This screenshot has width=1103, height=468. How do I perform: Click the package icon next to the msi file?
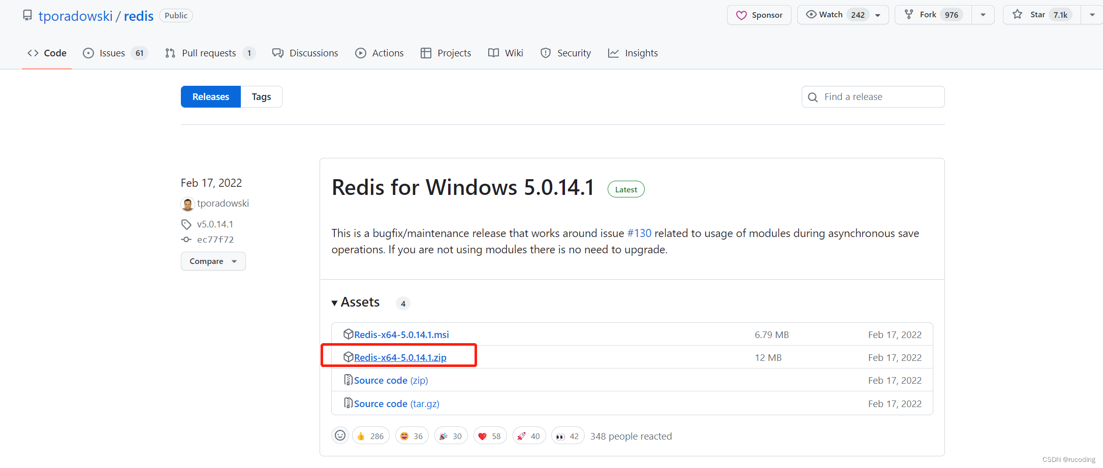point(348,334)
